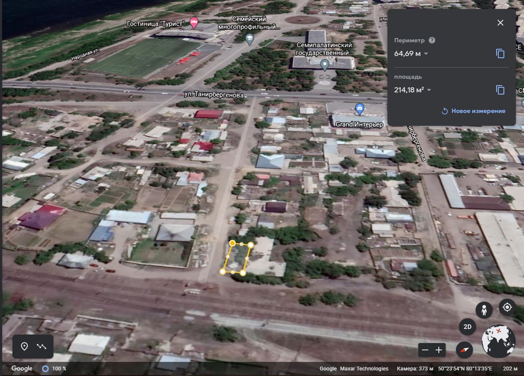This screenshot has height=376, width=524.
Task: Click the area value 214,18 м²
Action: pos(409,90)
